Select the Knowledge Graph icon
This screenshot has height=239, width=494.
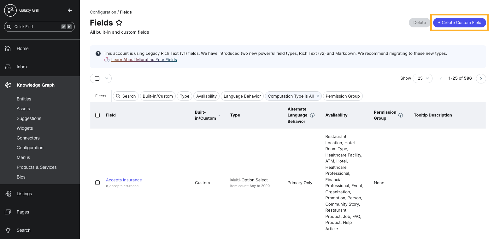coord(8,85)
